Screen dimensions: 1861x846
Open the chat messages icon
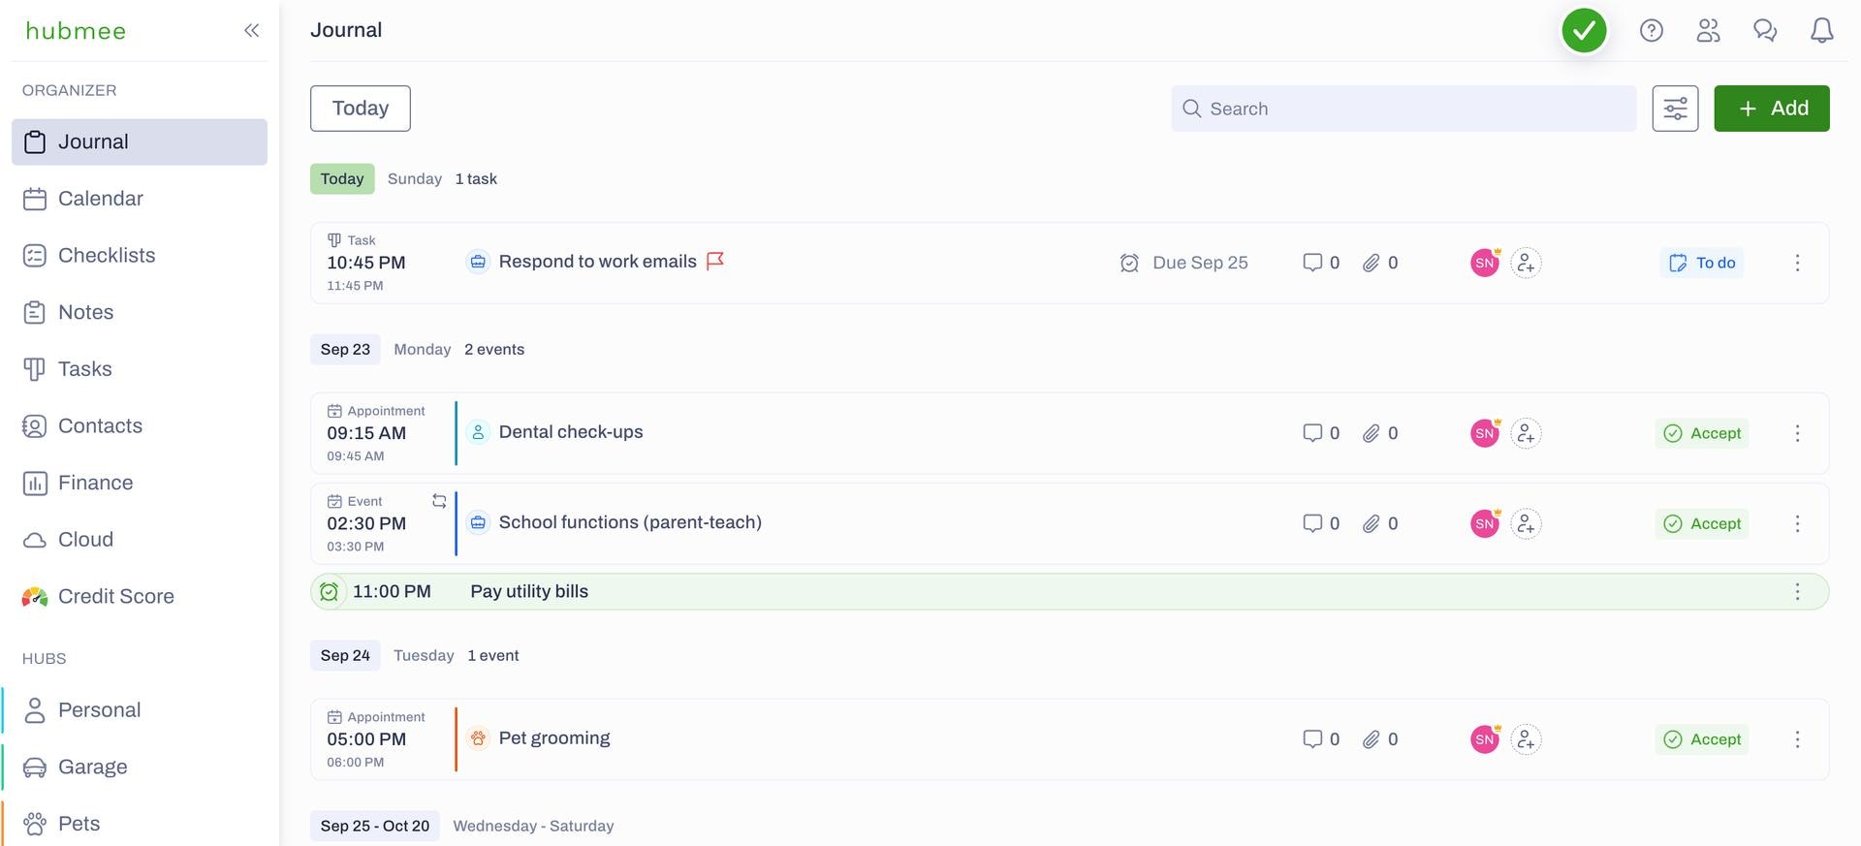[1764, 31]
